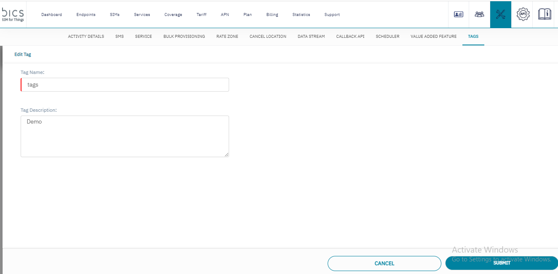Focus the Tag Description text area
Viewport: 558px width, 274px height.
pos(125,137)
